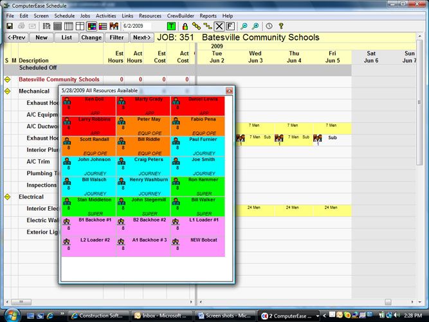Click the barcode-style view icon in toolbar
Image resolution: width=429 pixels, height=322 pixels.
(46, 26)
